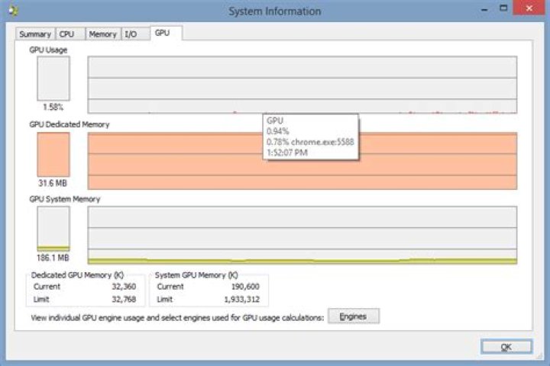Click the 1.58% GPU usage value
Image resolution: width=550 pixels, height=366 pixels.
(53, 108)
